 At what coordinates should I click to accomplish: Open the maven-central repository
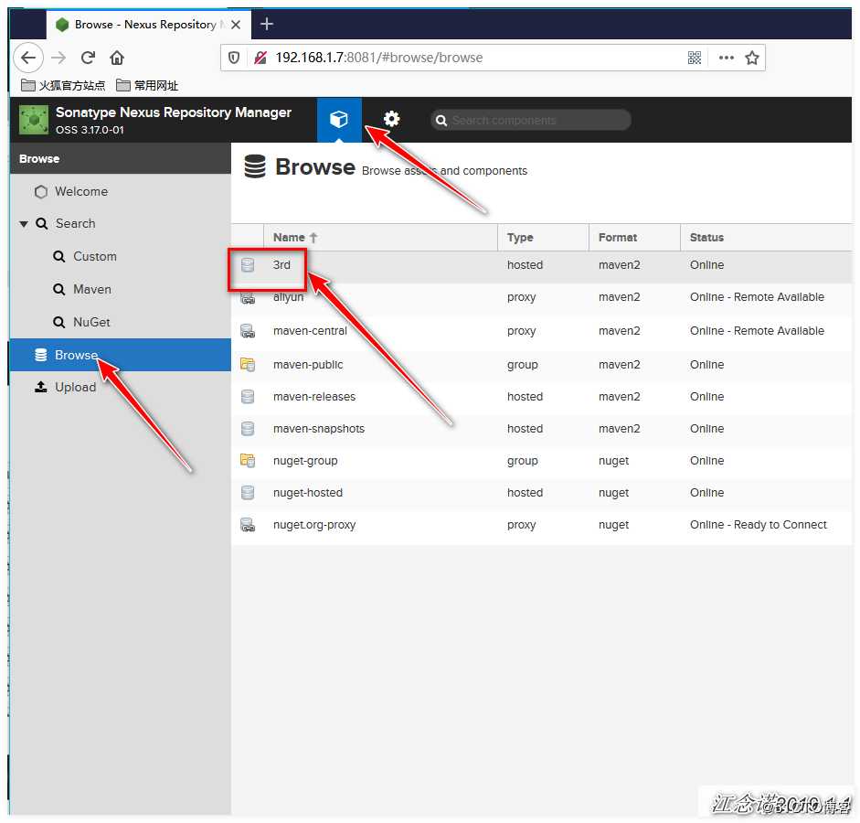pos(541,331)
